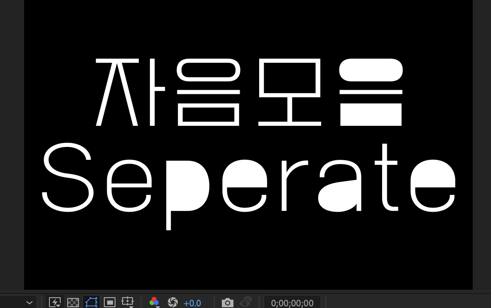This screenshot has width=491, height=308.
Task: Toggle mask and shape path visibility
Action: (x=91, y=302)
